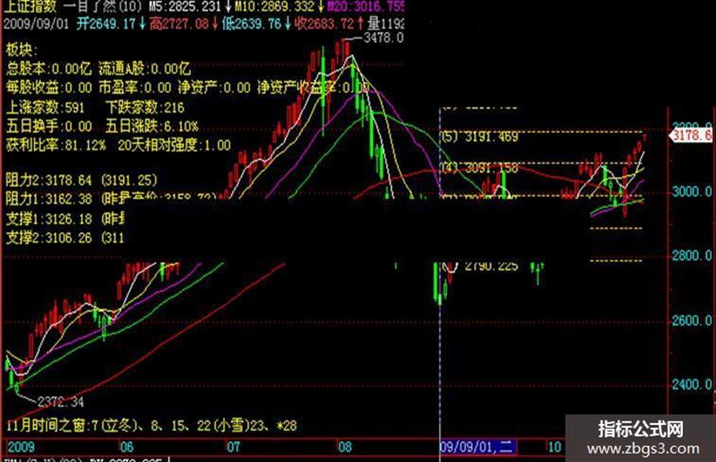Click the 07 month marker on timeline
The image size is (716, 462).
(233, 446)
